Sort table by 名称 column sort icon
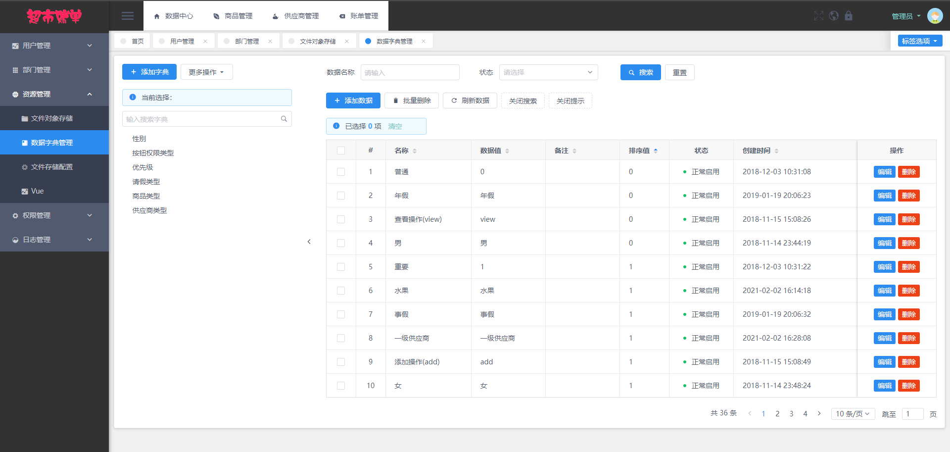 (415, 151)
